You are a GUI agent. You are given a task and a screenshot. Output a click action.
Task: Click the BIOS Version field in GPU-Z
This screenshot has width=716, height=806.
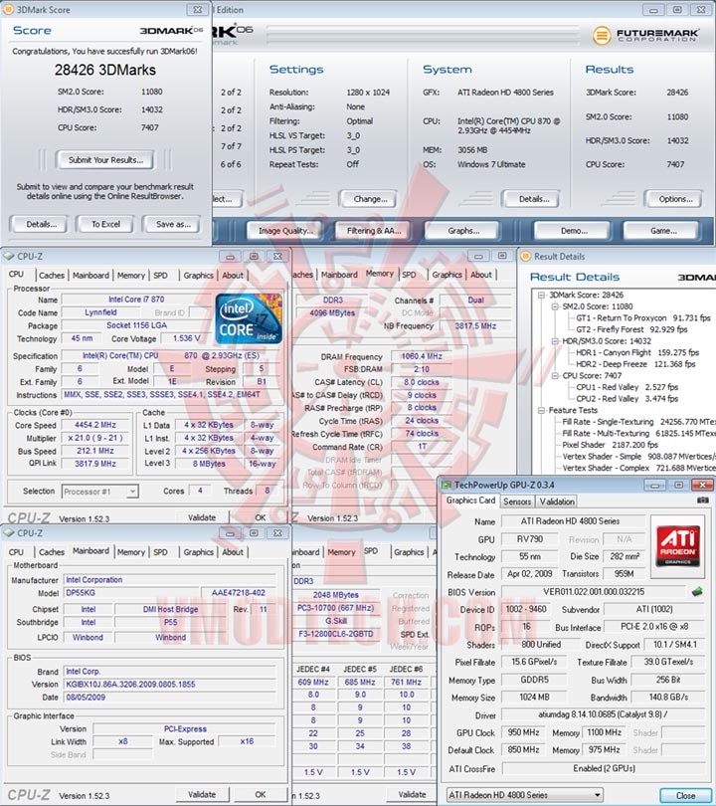594,592
